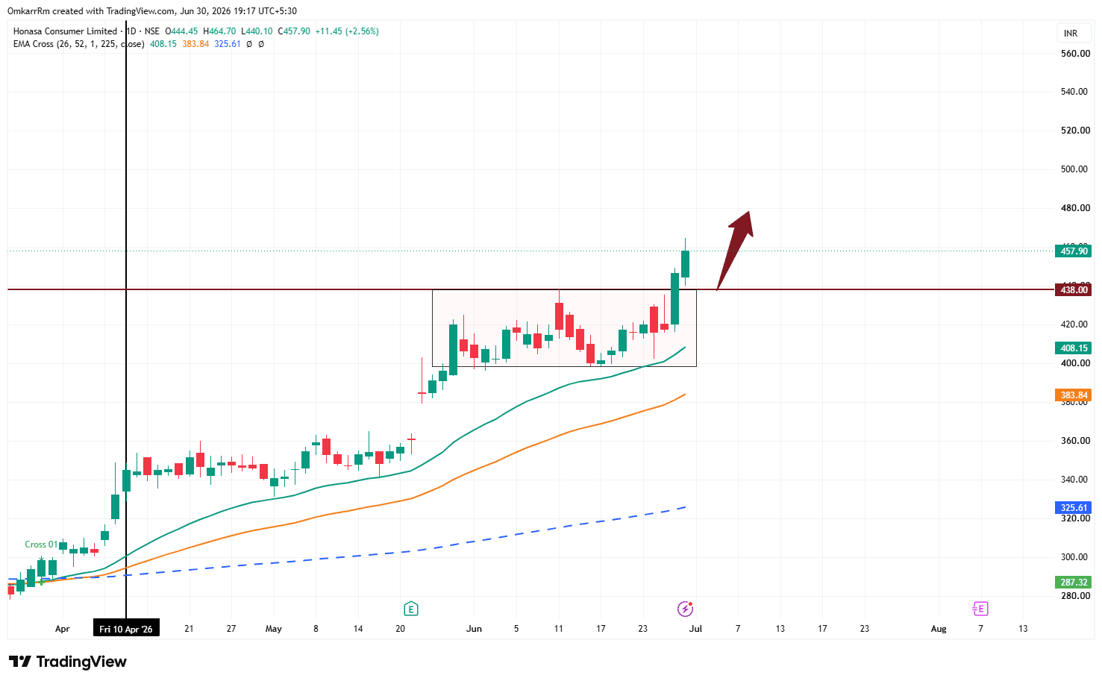Click the TradingView logo
The height and width of the screenshot is (684, 1102).
tap(68, 662)
